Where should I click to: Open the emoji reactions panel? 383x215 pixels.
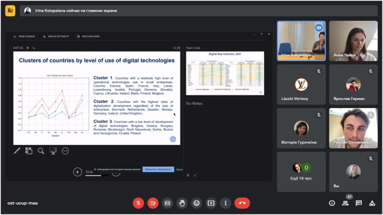pos(196,203)
